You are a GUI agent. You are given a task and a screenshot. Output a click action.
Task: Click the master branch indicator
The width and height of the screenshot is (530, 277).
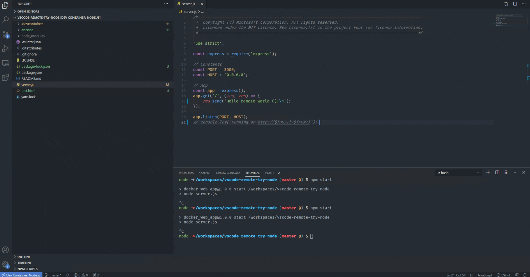(x=53, y=275)
